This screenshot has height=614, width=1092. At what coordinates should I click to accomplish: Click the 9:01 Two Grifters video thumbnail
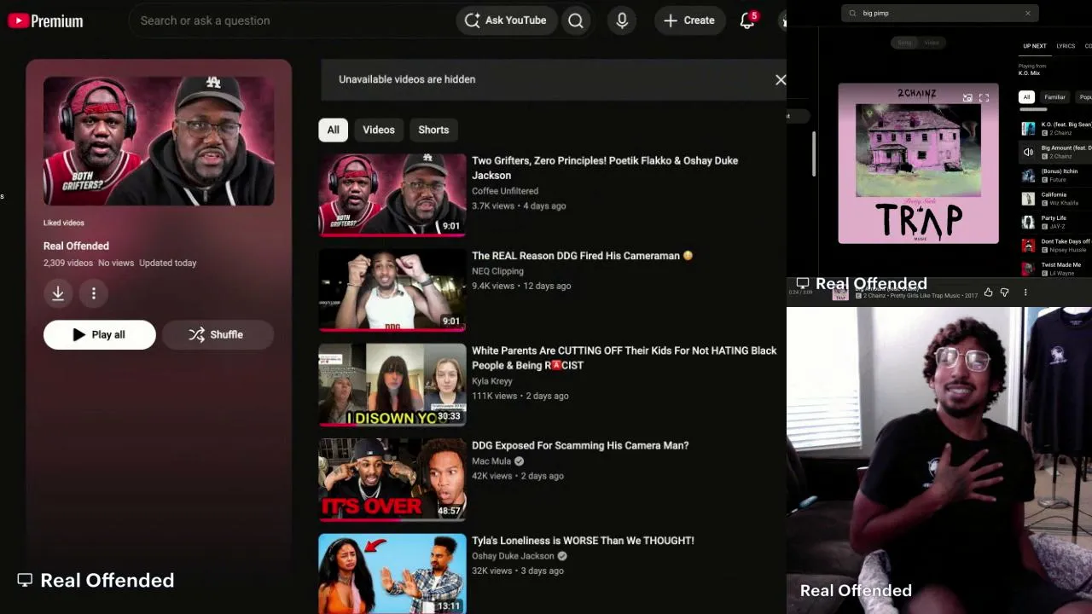392,194
